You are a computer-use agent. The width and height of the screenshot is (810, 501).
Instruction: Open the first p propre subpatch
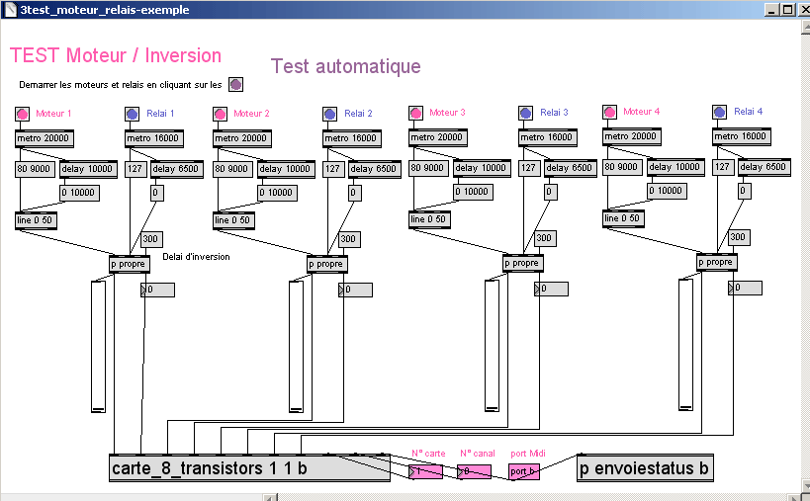pos(129,264)
